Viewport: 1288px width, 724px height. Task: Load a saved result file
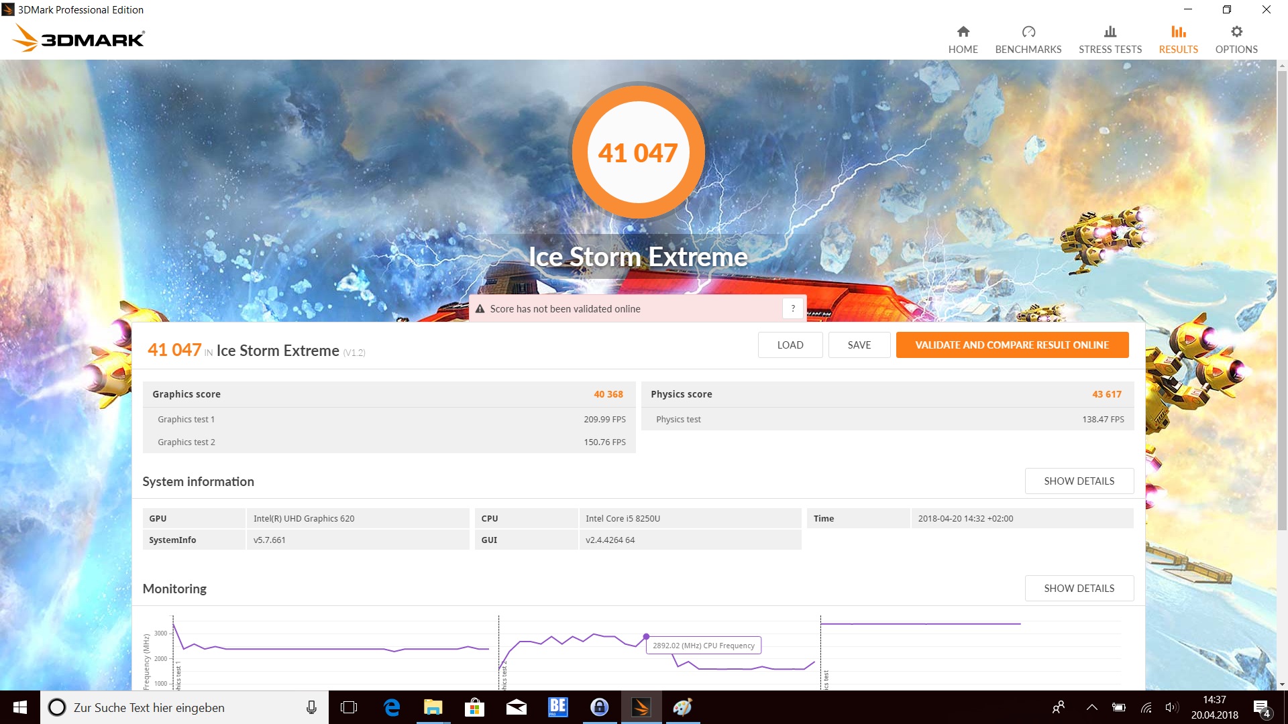click(790, 345)
